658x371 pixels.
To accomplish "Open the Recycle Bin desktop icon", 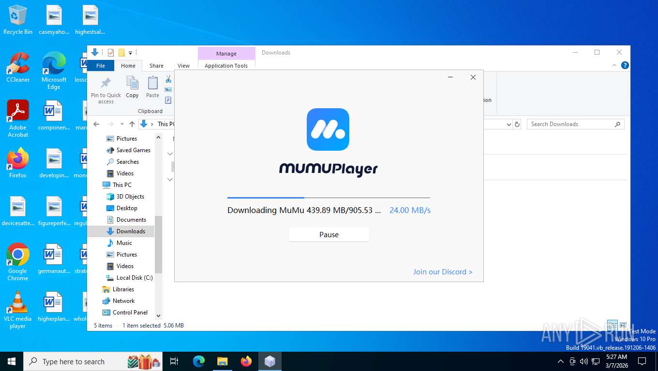I will [18, 20].
